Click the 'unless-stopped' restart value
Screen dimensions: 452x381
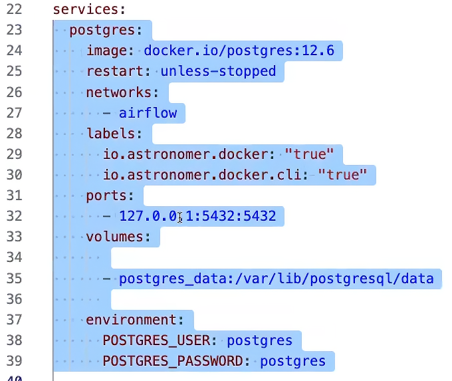pos(218,71)
